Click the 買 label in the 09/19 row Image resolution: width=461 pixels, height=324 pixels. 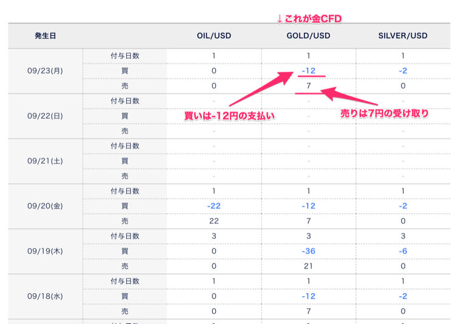click(125, 251)
